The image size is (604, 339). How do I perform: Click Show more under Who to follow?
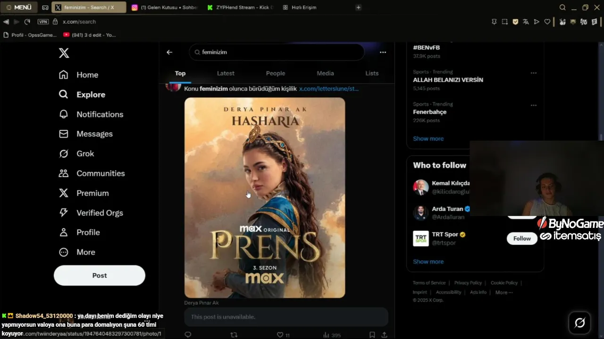(428, 262)
